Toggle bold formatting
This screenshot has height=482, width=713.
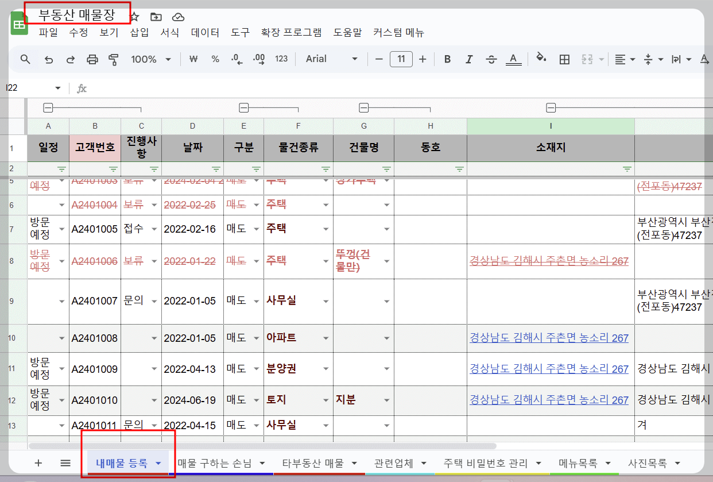pyautogui.click(x=447, y=59)
